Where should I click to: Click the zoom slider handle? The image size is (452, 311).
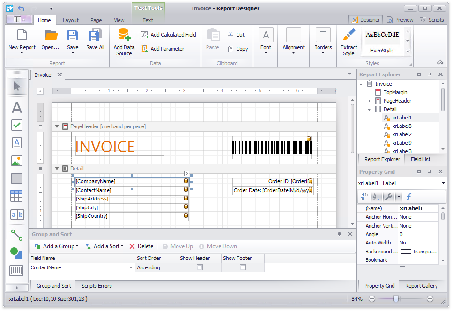(396, 299)
